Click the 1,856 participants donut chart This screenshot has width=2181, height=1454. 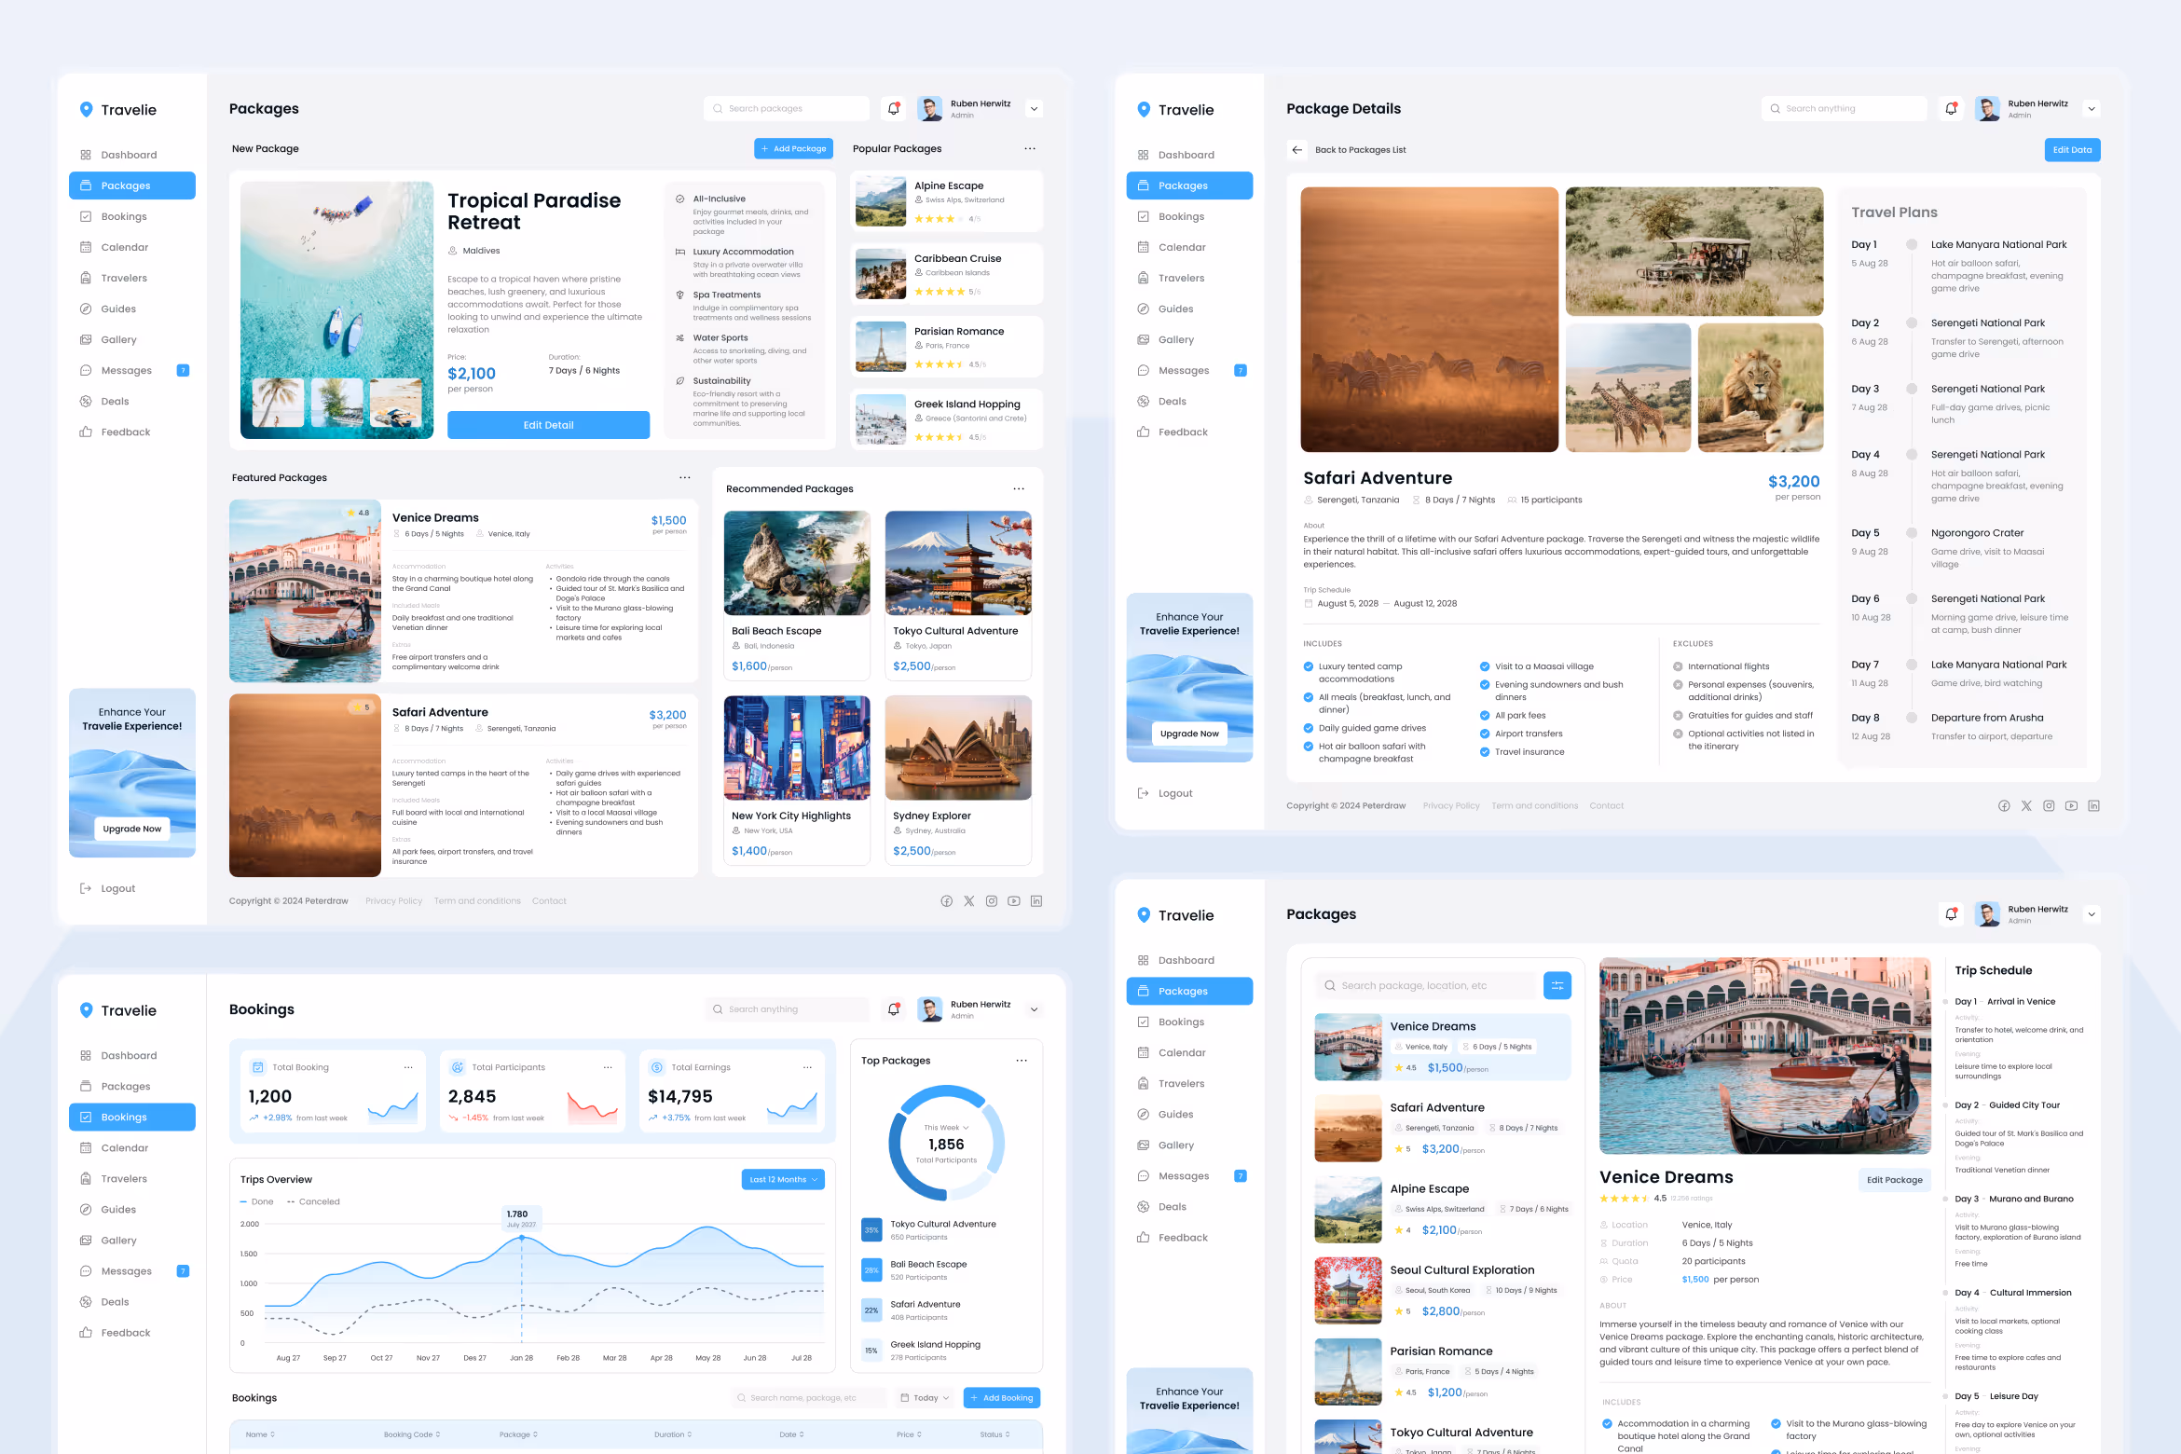(945, 1144)
